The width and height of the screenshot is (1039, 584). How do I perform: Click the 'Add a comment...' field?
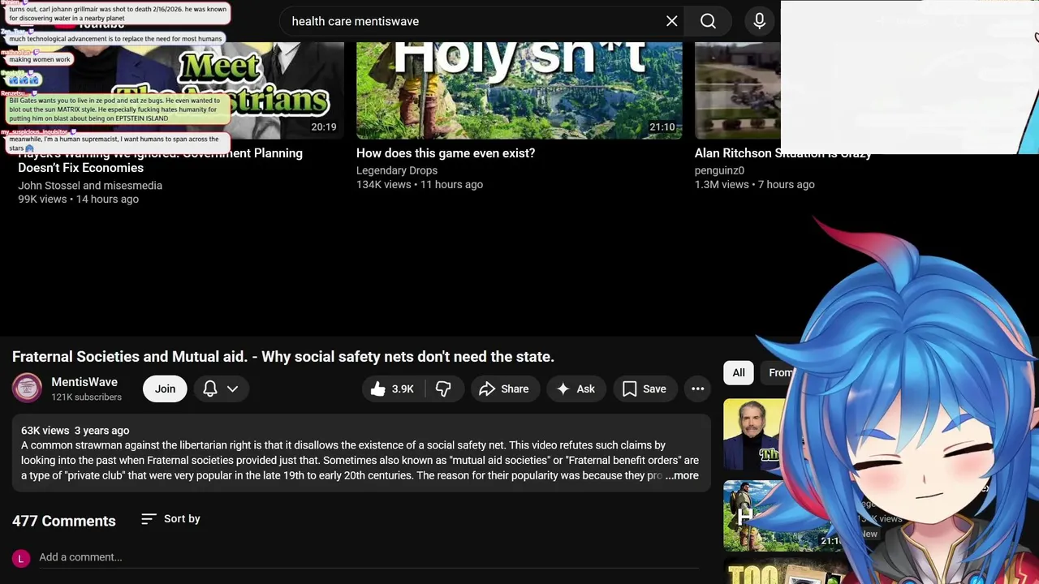369,557
